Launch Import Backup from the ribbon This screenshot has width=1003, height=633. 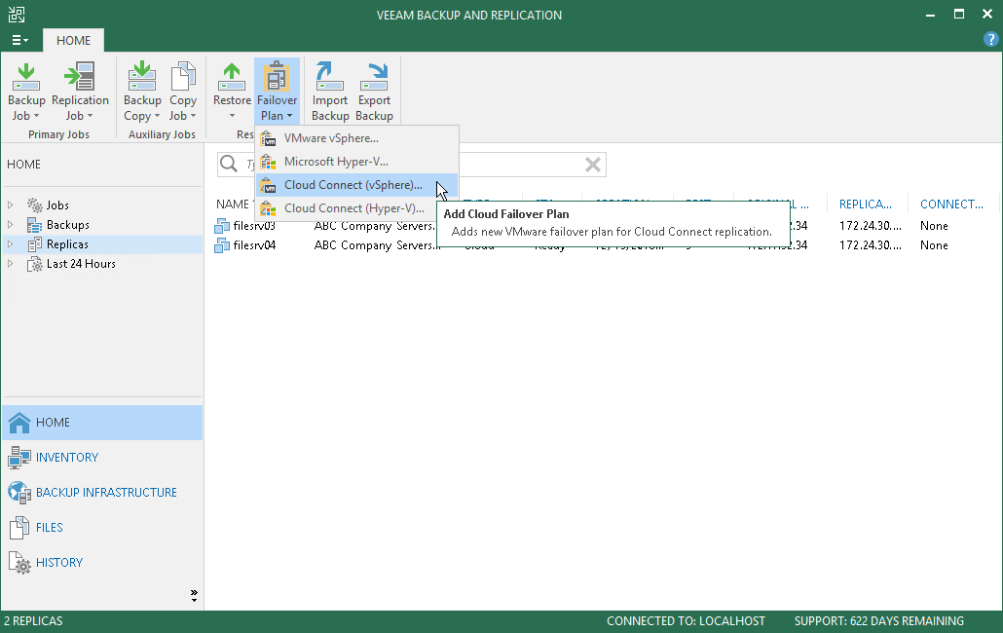tap(330, 91)
